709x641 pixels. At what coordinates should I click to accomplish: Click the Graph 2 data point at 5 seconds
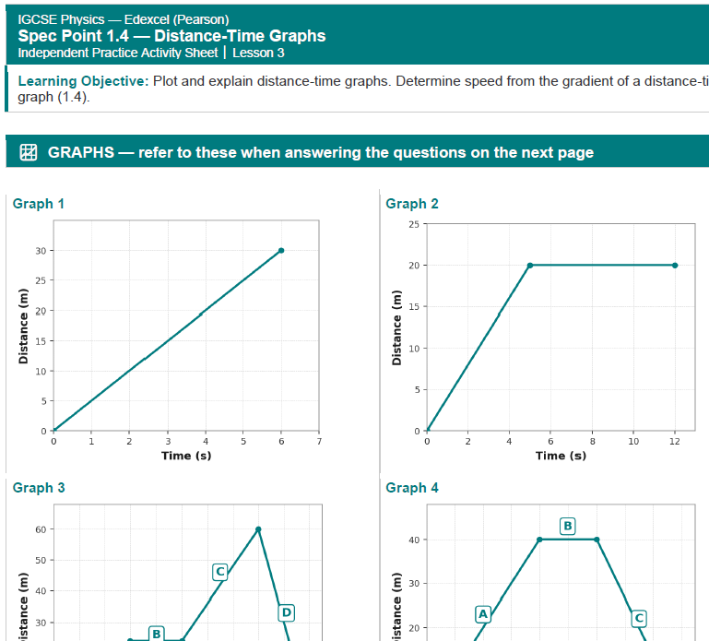point(530,266)
